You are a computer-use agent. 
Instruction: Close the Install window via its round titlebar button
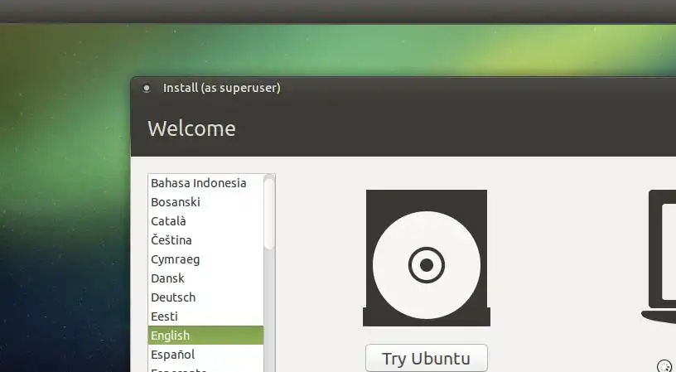147,88
